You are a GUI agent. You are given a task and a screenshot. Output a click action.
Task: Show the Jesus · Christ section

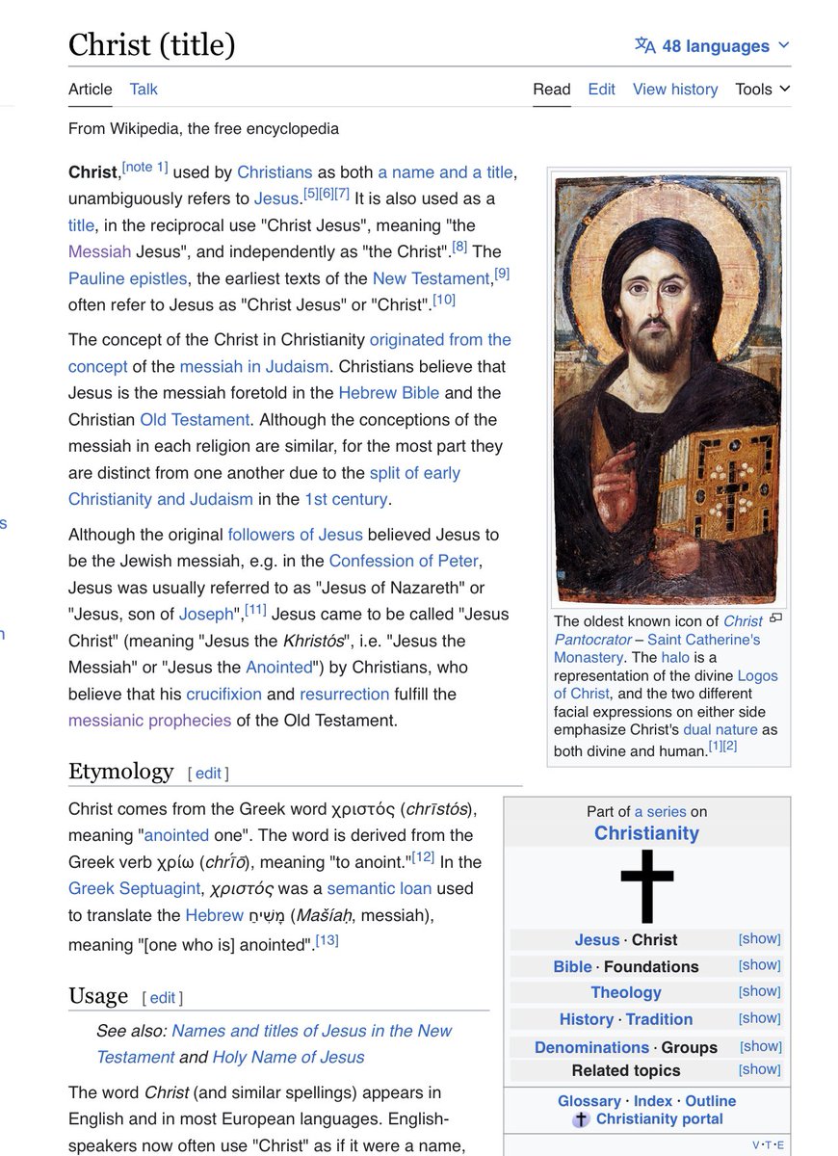[x=759, y=938]
